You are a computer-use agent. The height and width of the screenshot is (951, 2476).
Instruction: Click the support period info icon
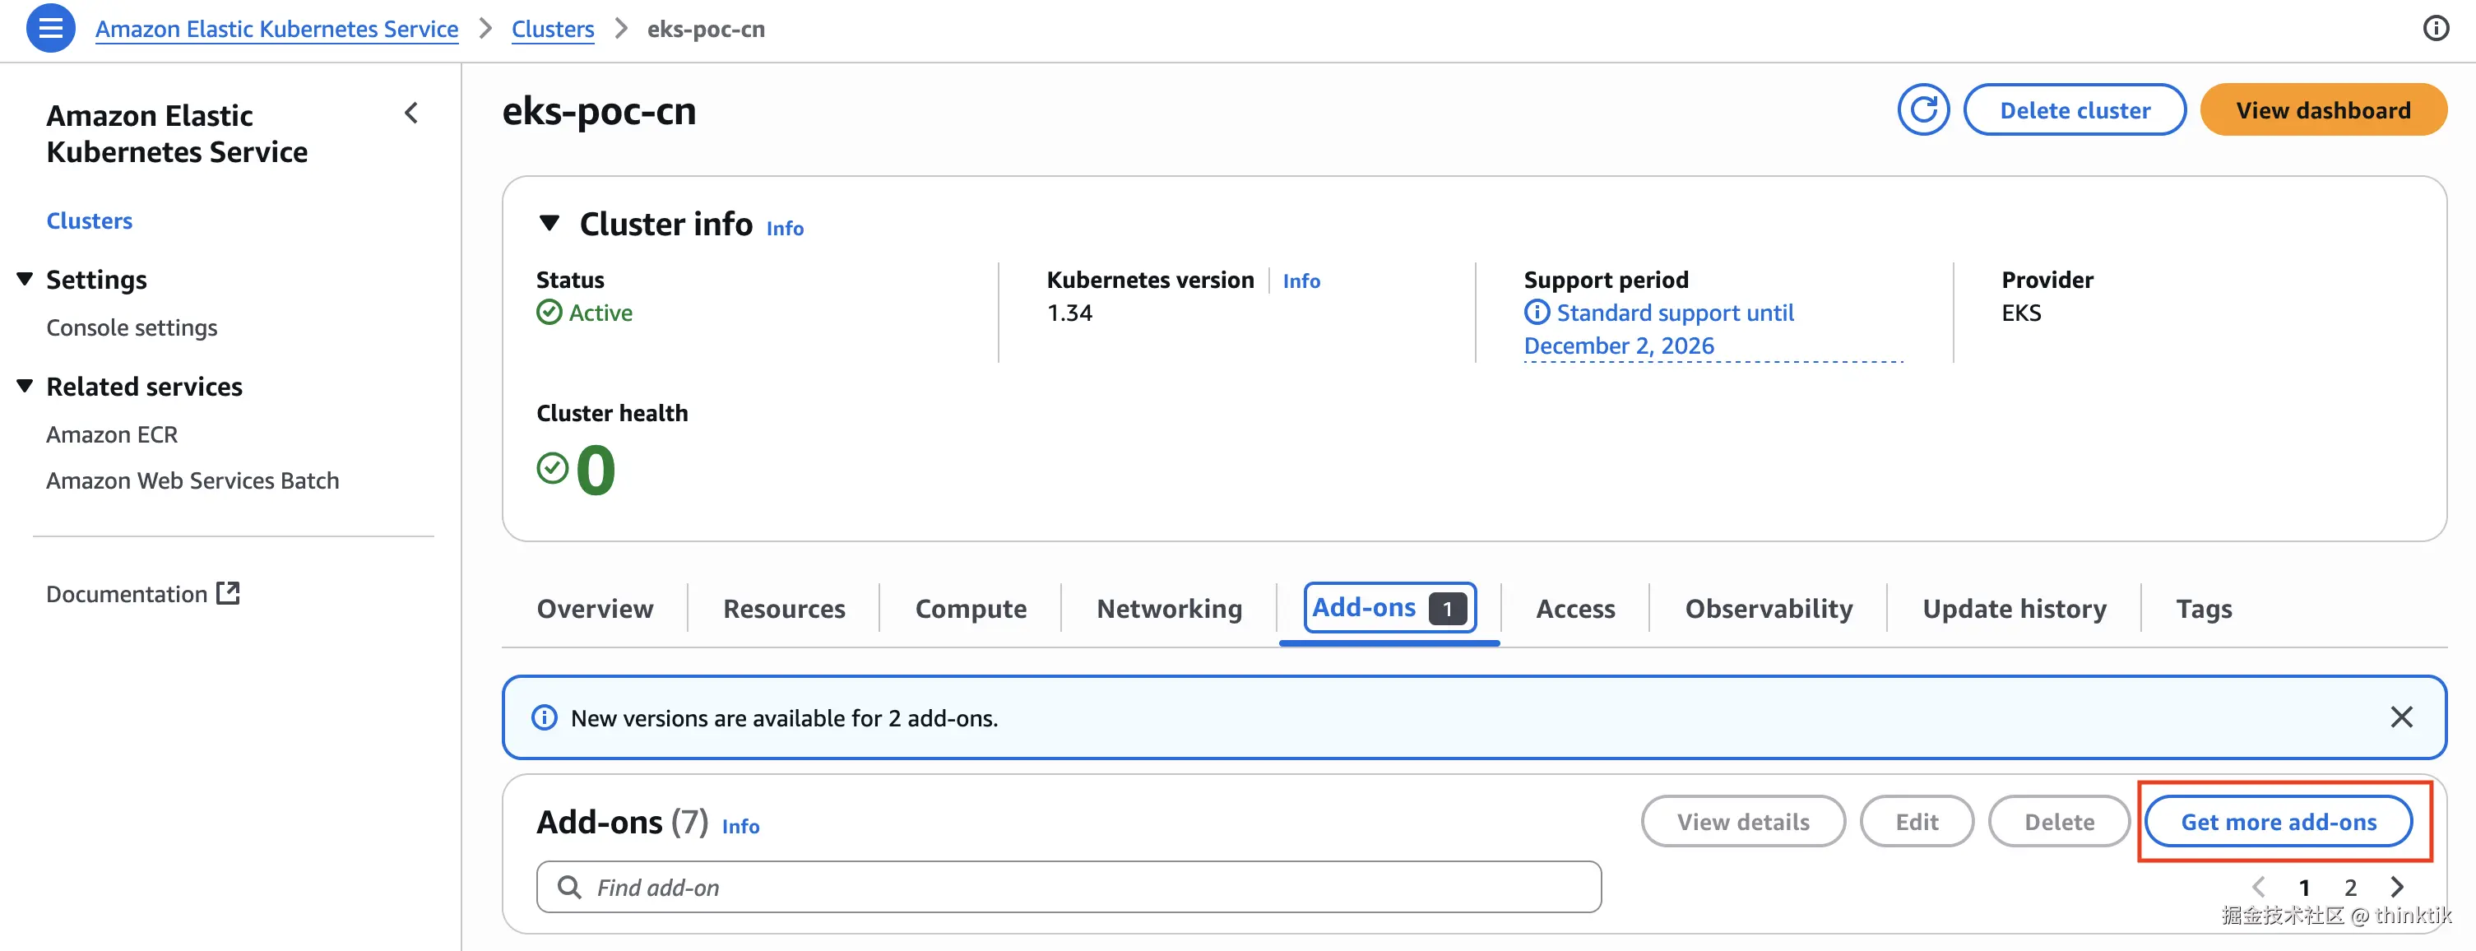pyautogui.click(x=1536, y=313)
